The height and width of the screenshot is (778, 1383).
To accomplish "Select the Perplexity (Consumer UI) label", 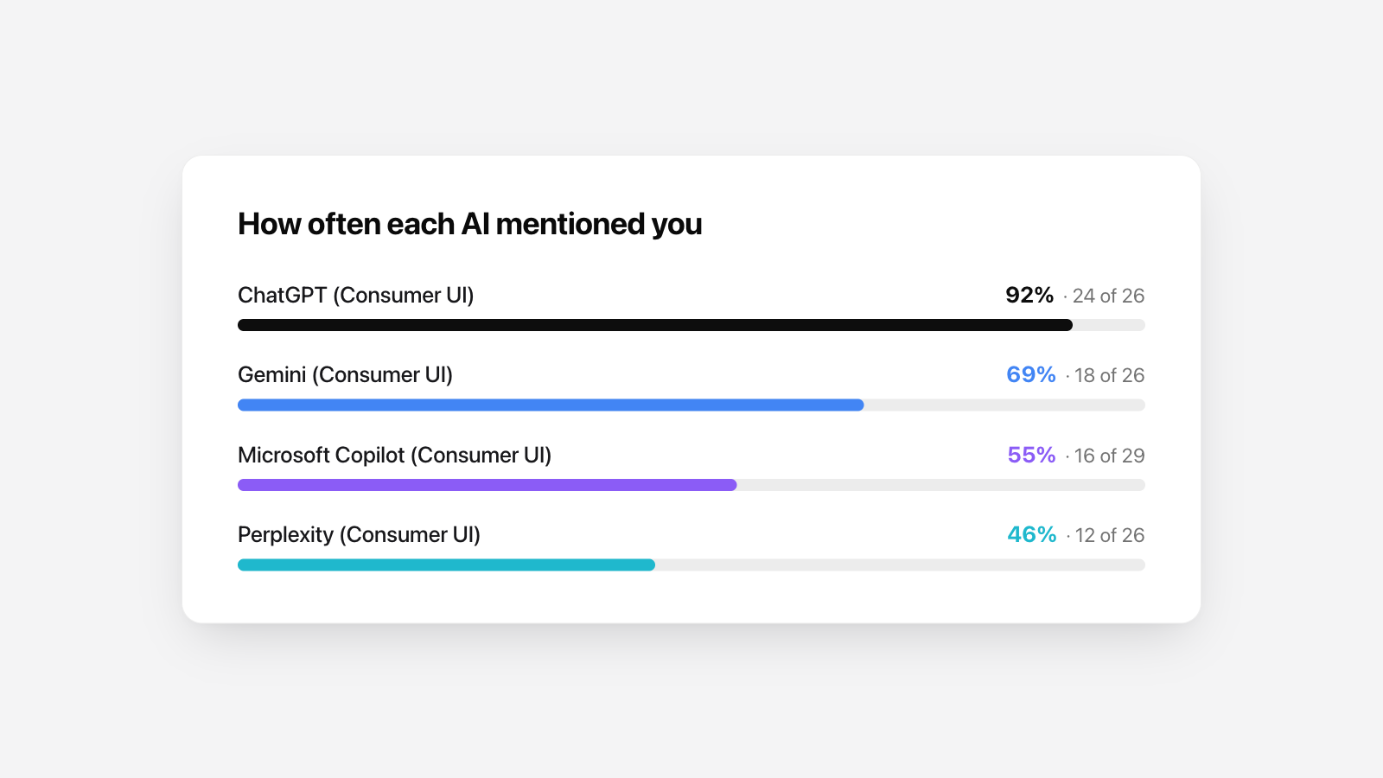I will (359, 535).
